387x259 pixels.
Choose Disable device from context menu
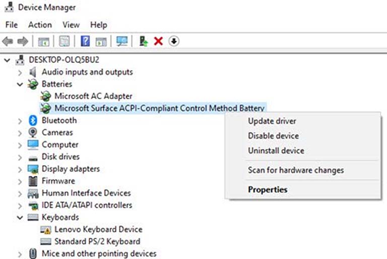click(x=274, y=136)
